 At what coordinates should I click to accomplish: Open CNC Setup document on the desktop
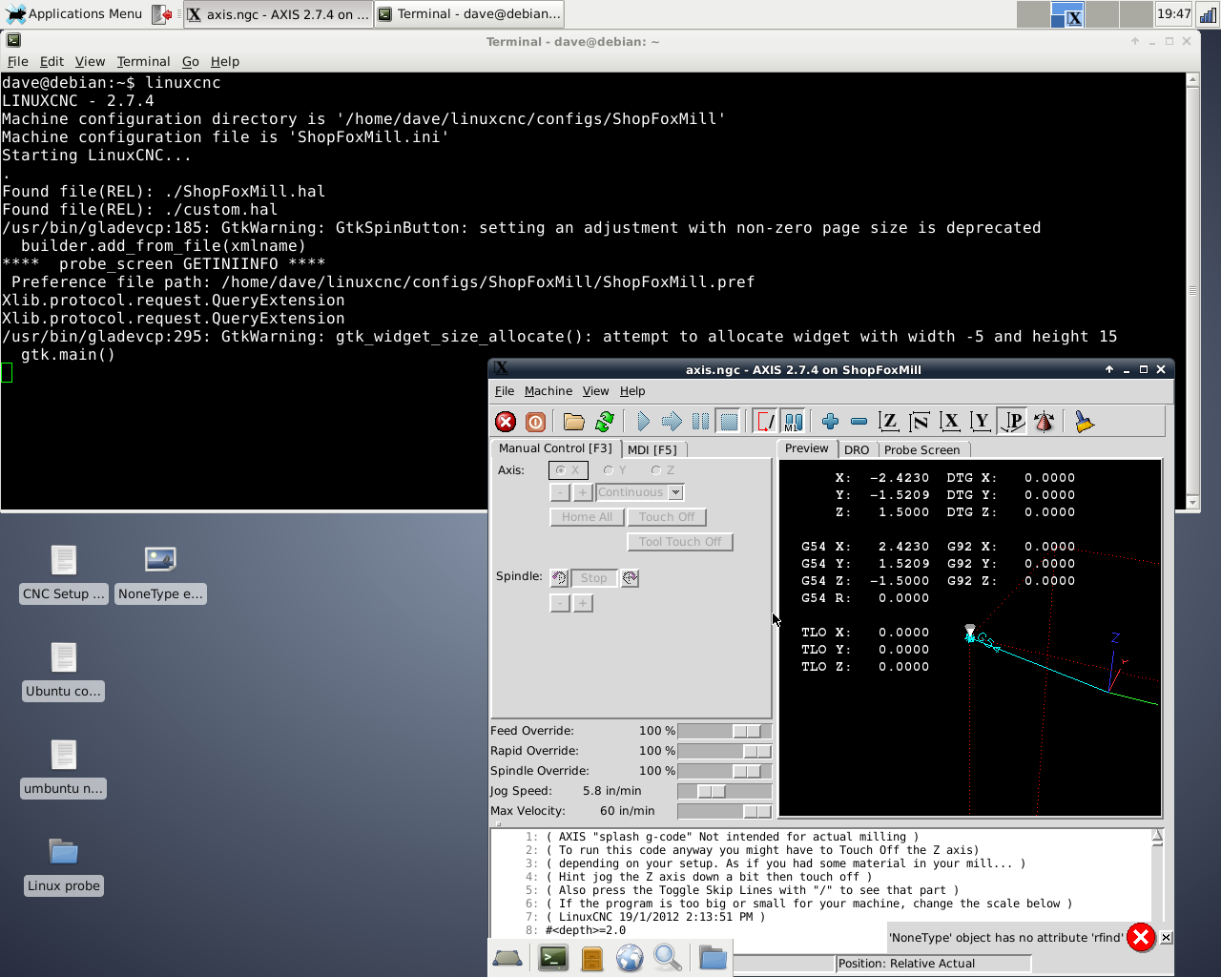pos(64,573)
